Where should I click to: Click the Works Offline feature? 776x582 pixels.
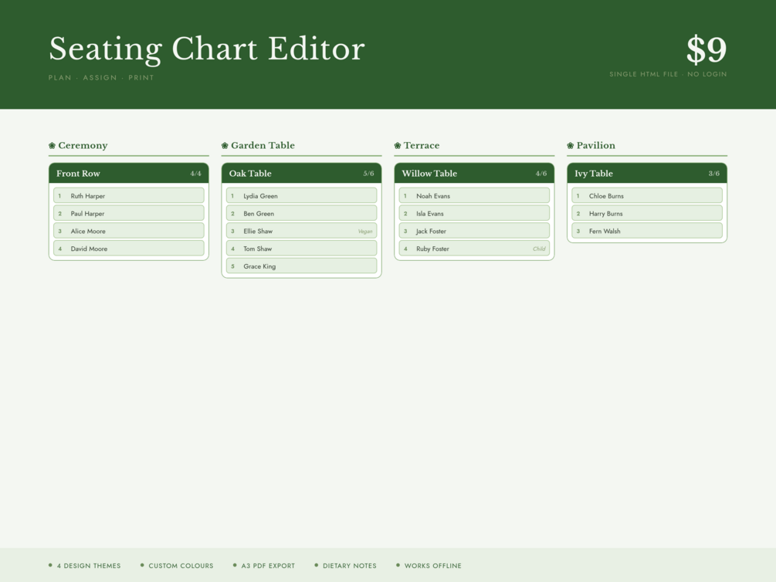[429, 566]
